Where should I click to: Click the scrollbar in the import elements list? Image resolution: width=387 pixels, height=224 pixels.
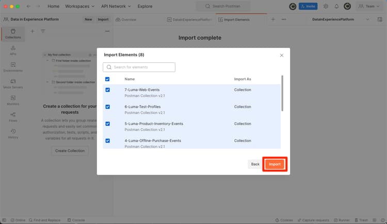[282, 93]
